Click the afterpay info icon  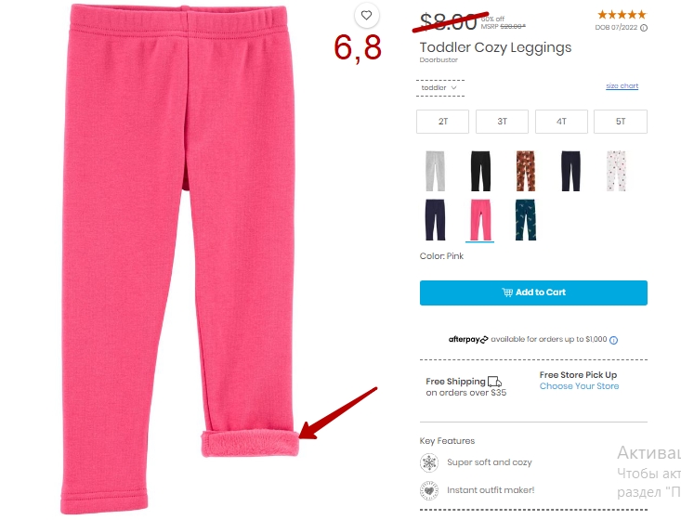pos(613,340)
